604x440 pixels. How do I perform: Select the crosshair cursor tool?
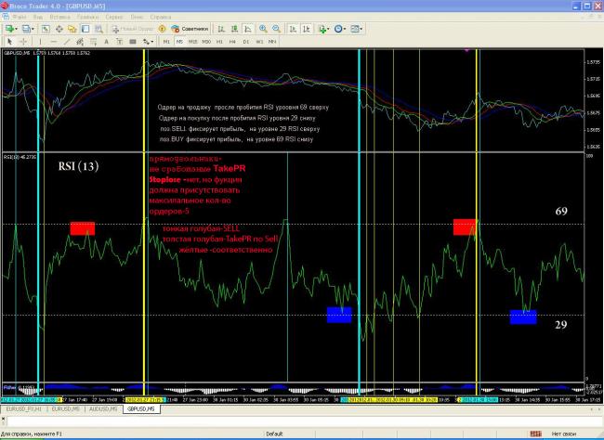click(x=24, y=42)
